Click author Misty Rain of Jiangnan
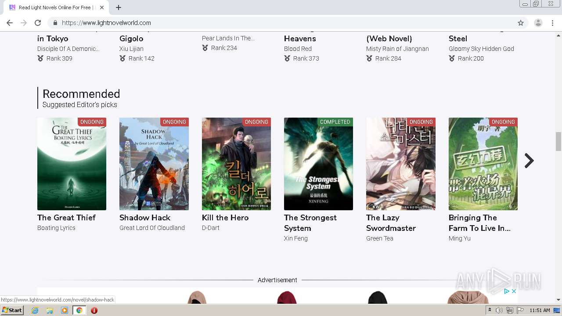The width and height of the screenshot is (562, 316). coord(397,49)
